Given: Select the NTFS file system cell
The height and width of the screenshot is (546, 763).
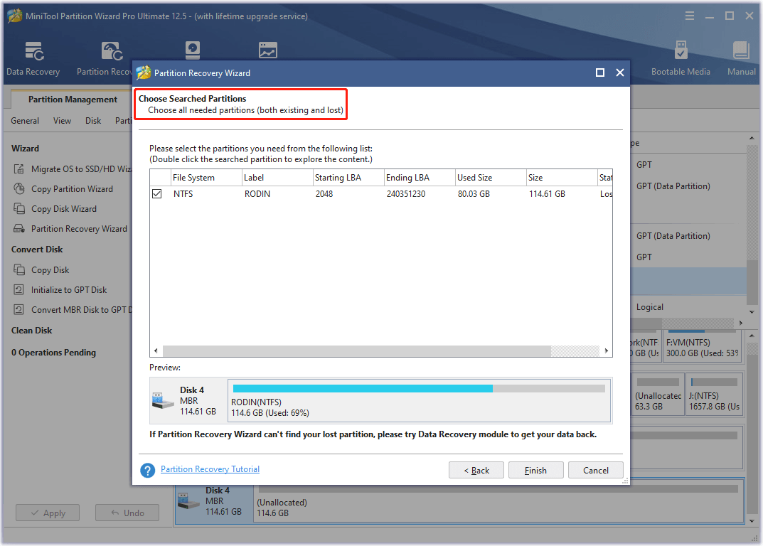Looking at the screenshot, I should (183, 193).
